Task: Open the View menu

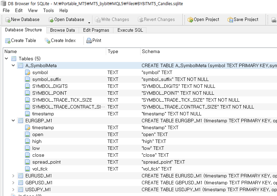Action: click(33, 10)
